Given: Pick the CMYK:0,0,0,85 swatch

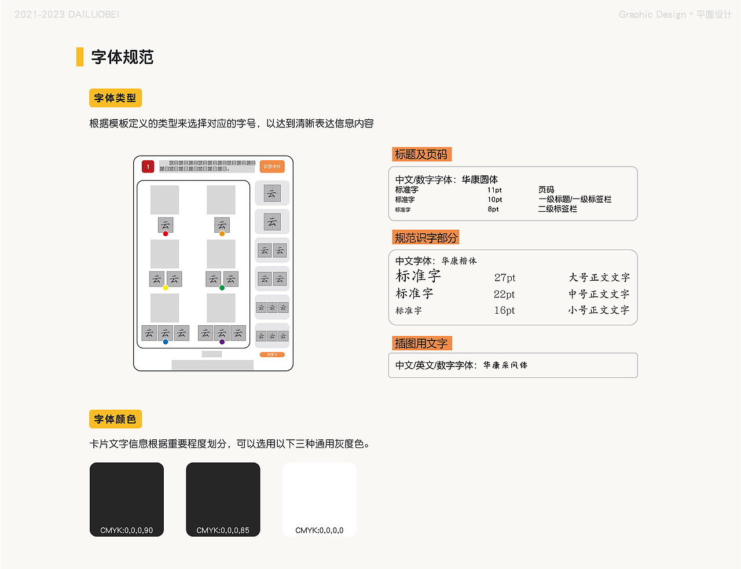Looking at the screenshot, I should click(x=223, y=500).
